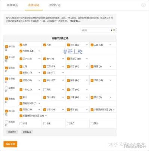Toggle the 吉林 (9) checkbox
The width and height of the screenshot is (149, 151).
click(44, 59)
